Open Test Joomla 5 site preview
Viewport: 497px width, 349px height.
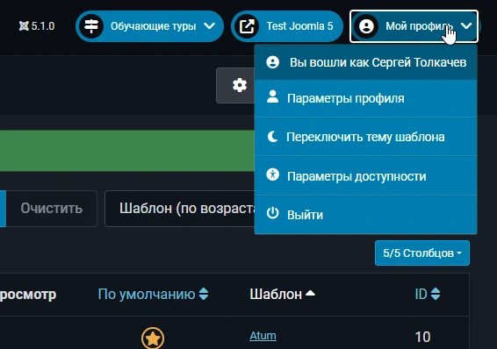coord(287,26)
